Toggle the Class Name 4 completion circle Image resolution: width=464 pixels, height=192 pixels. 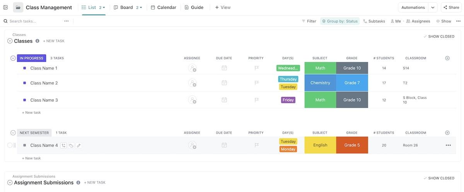tap(10, 145)
